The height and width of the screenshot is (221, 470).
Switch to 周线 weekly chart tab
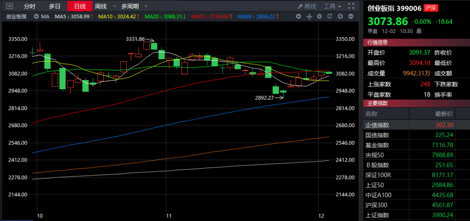click(100, 6)
